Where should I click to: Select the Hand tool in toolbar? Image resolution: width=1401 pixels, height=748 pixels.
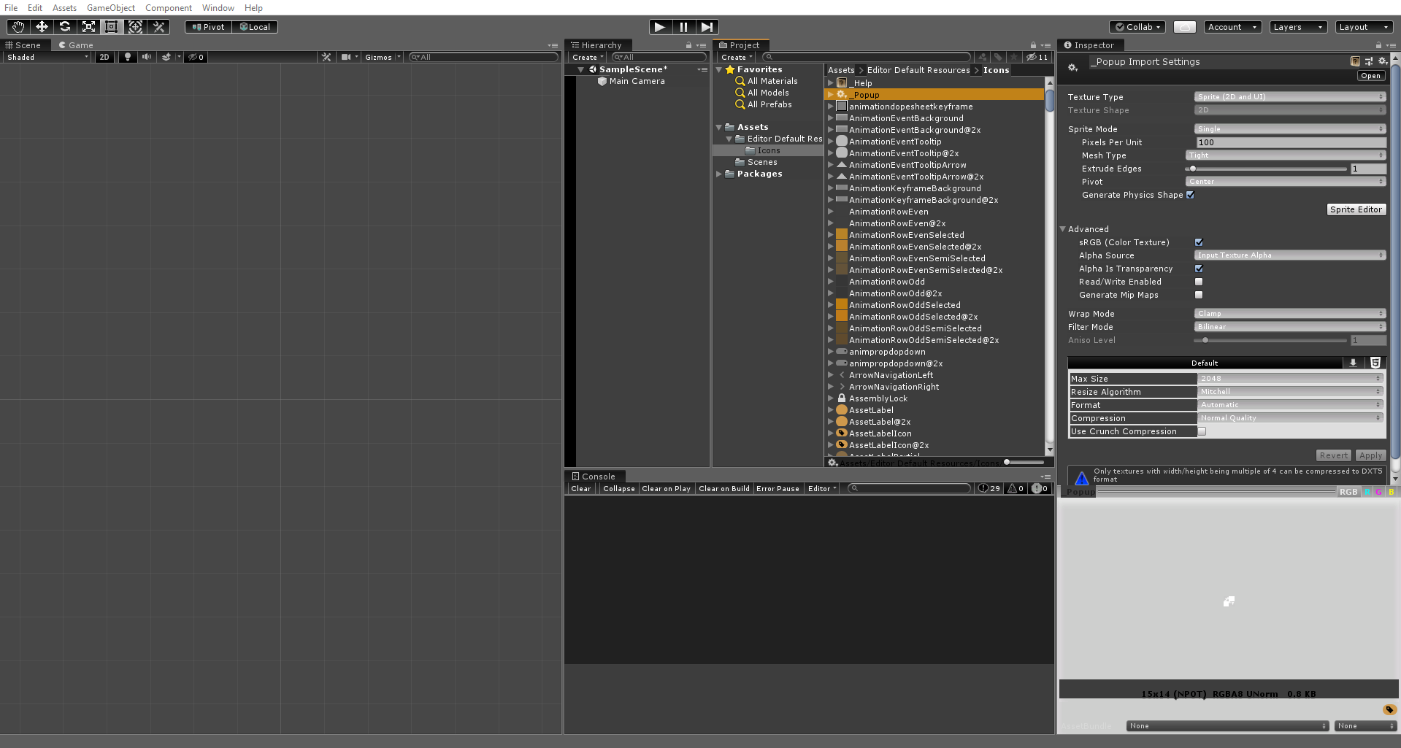(18, 27)
